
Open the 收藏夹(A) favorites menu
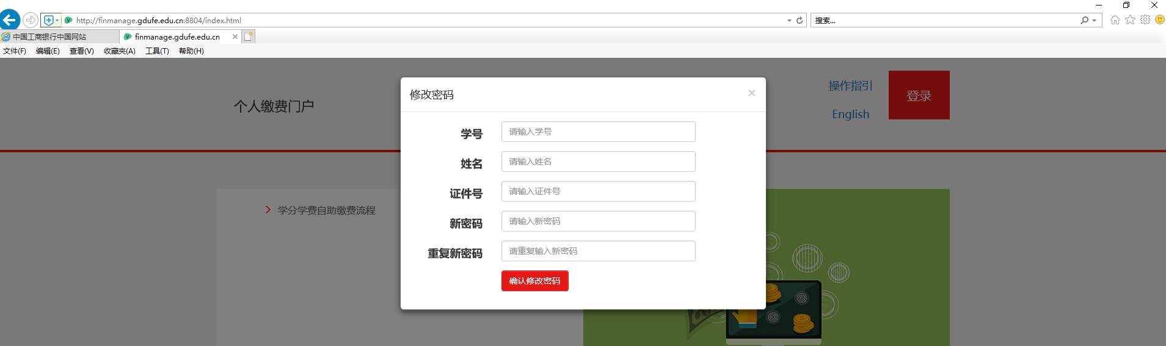pyautogui.click(x=119, y=51)
